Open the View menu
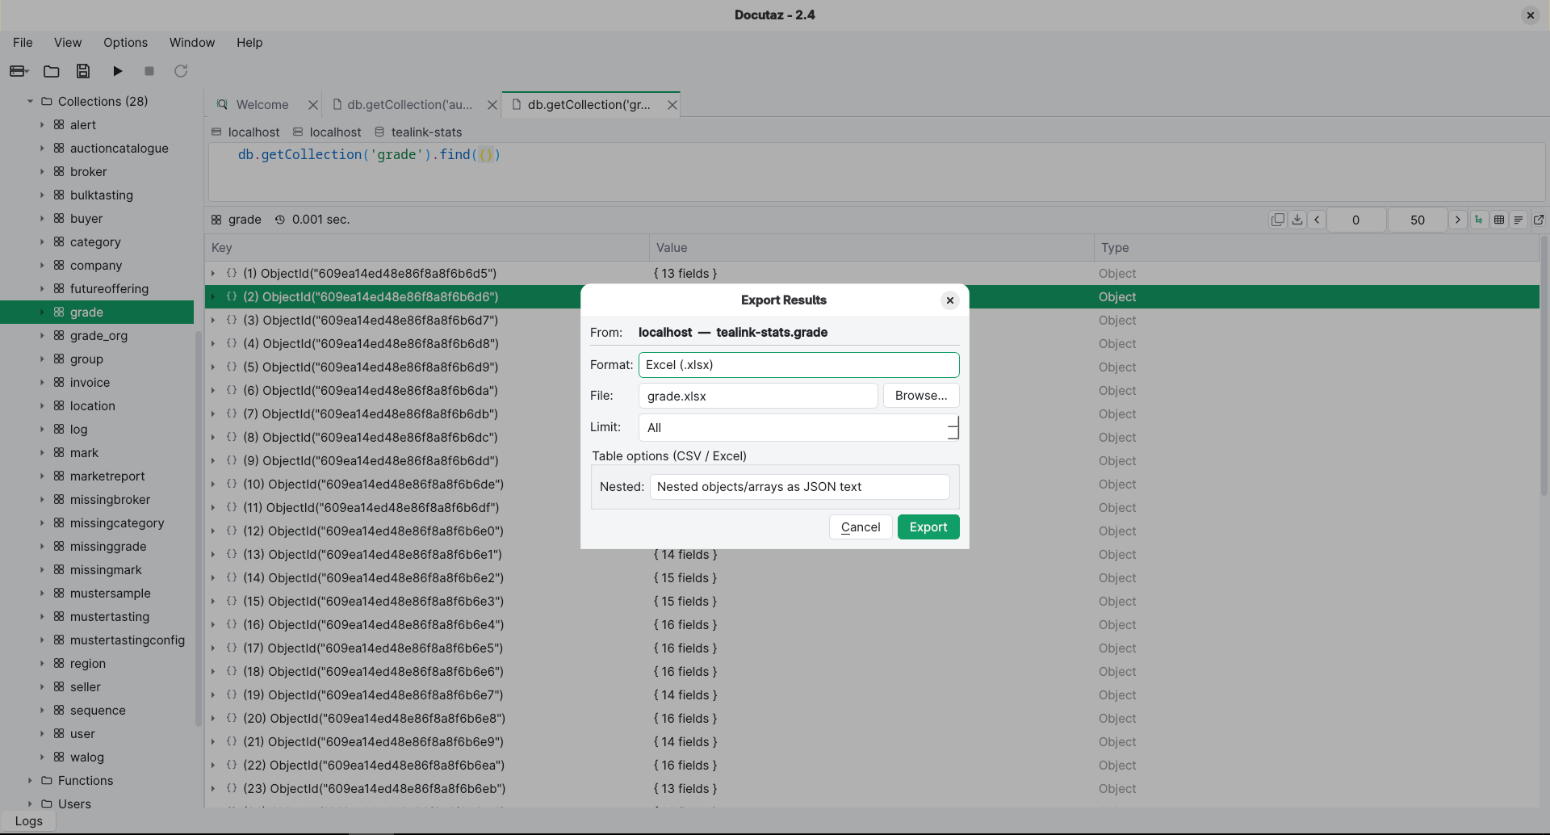Viewport: 1550px width, 835px height. [68, 43]
